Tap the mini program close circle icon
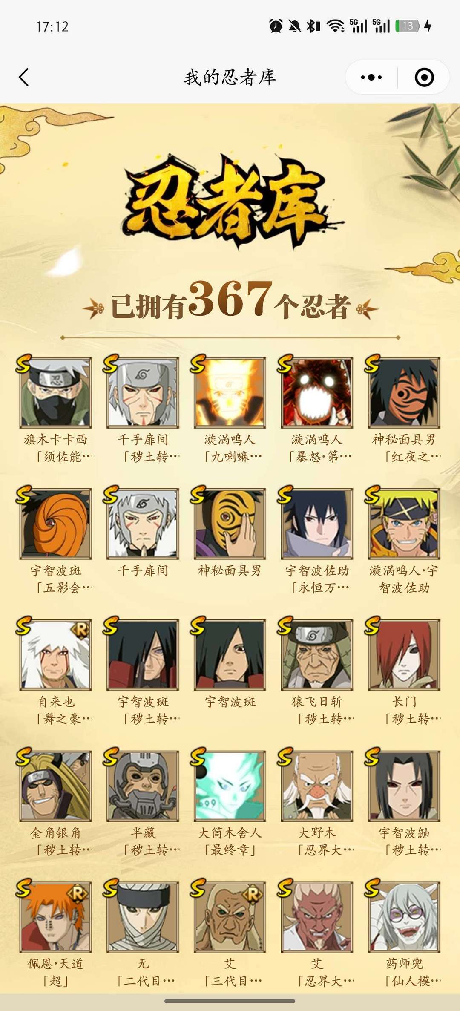This screenshot has height=1011, width=460. click(x=424, y=78)
